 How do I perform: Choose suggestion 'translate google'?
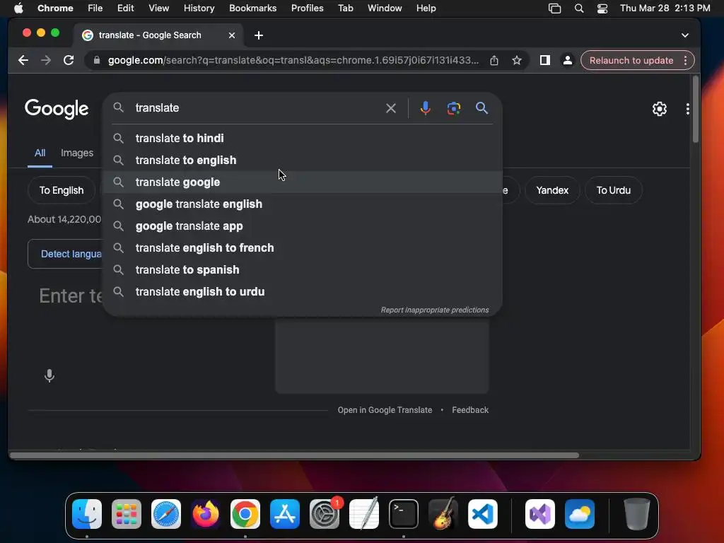coord(303,182)
